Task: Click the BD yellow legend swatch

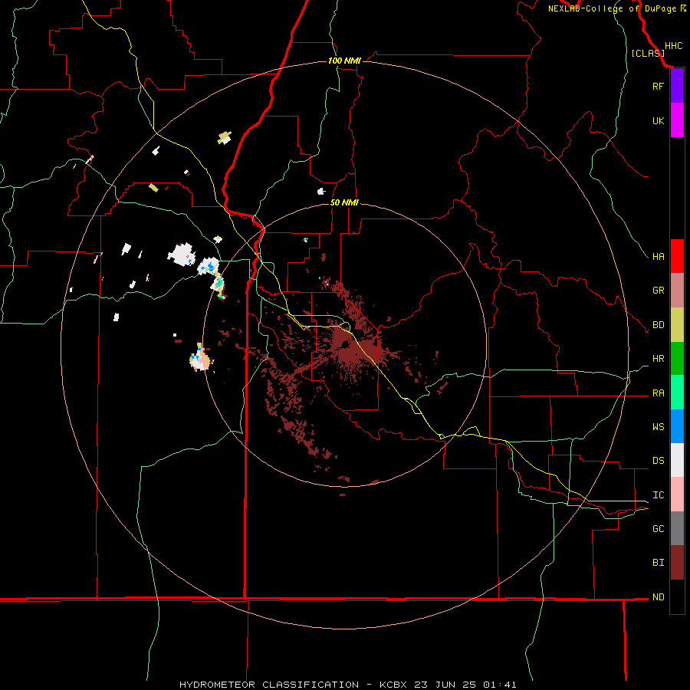Action: (x=677, y=324)
